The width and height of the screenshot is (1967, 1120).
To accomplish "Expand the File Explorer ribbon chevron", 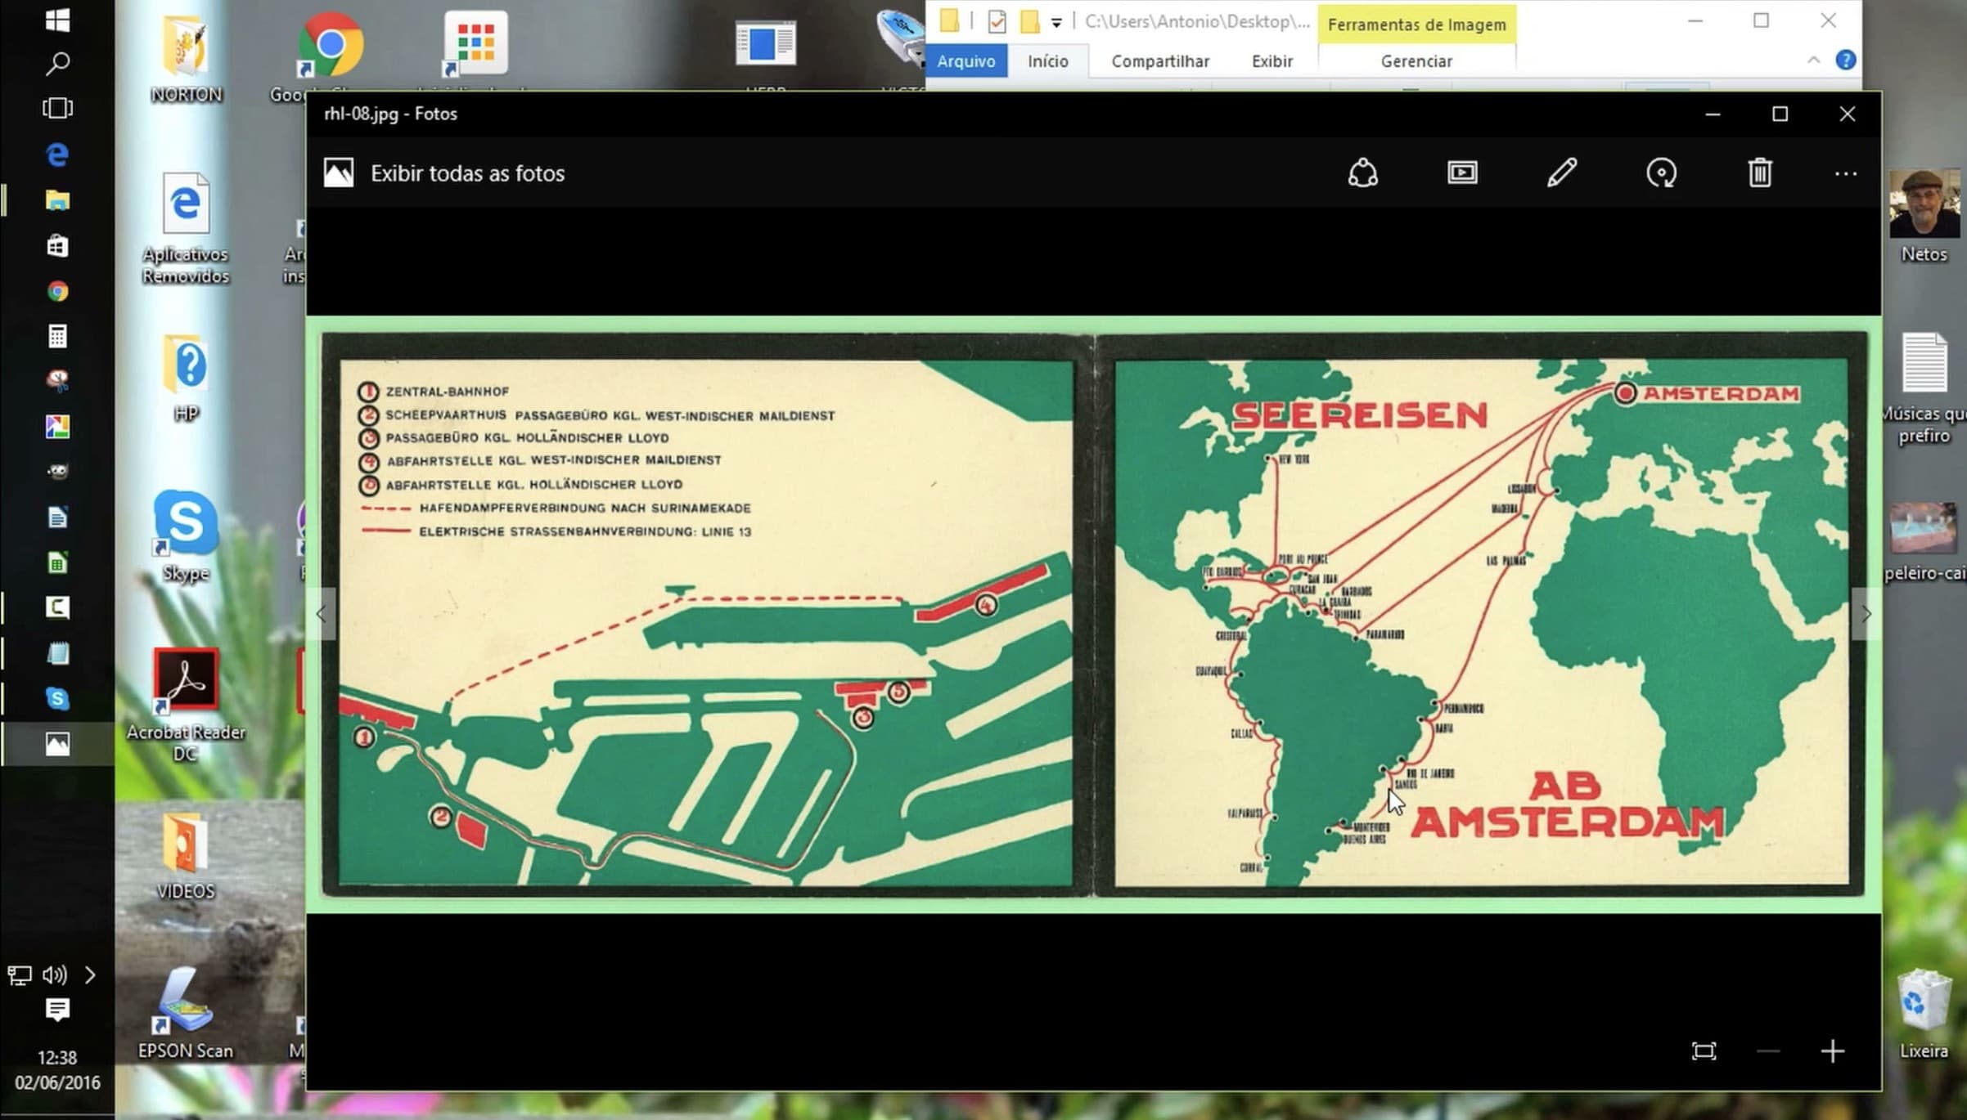I will 1813,60.
